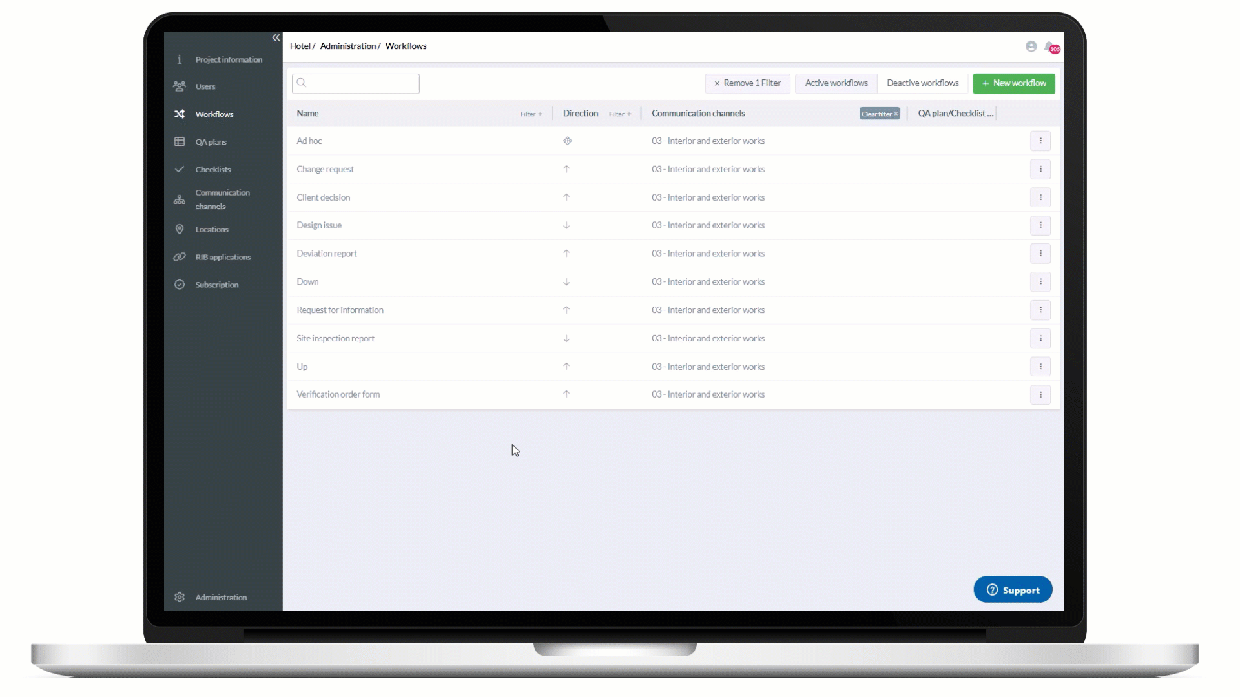Open the Up workflow
Screen dimensions: 1240x697
(302, 367)
